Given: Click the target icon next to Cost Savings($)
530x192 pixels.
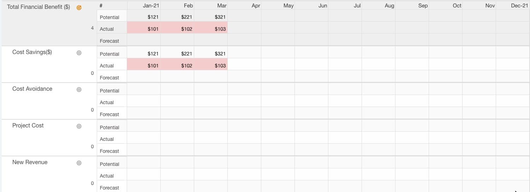Looking at the screenshot, I should pyautogui.click(x=79, y=53).
